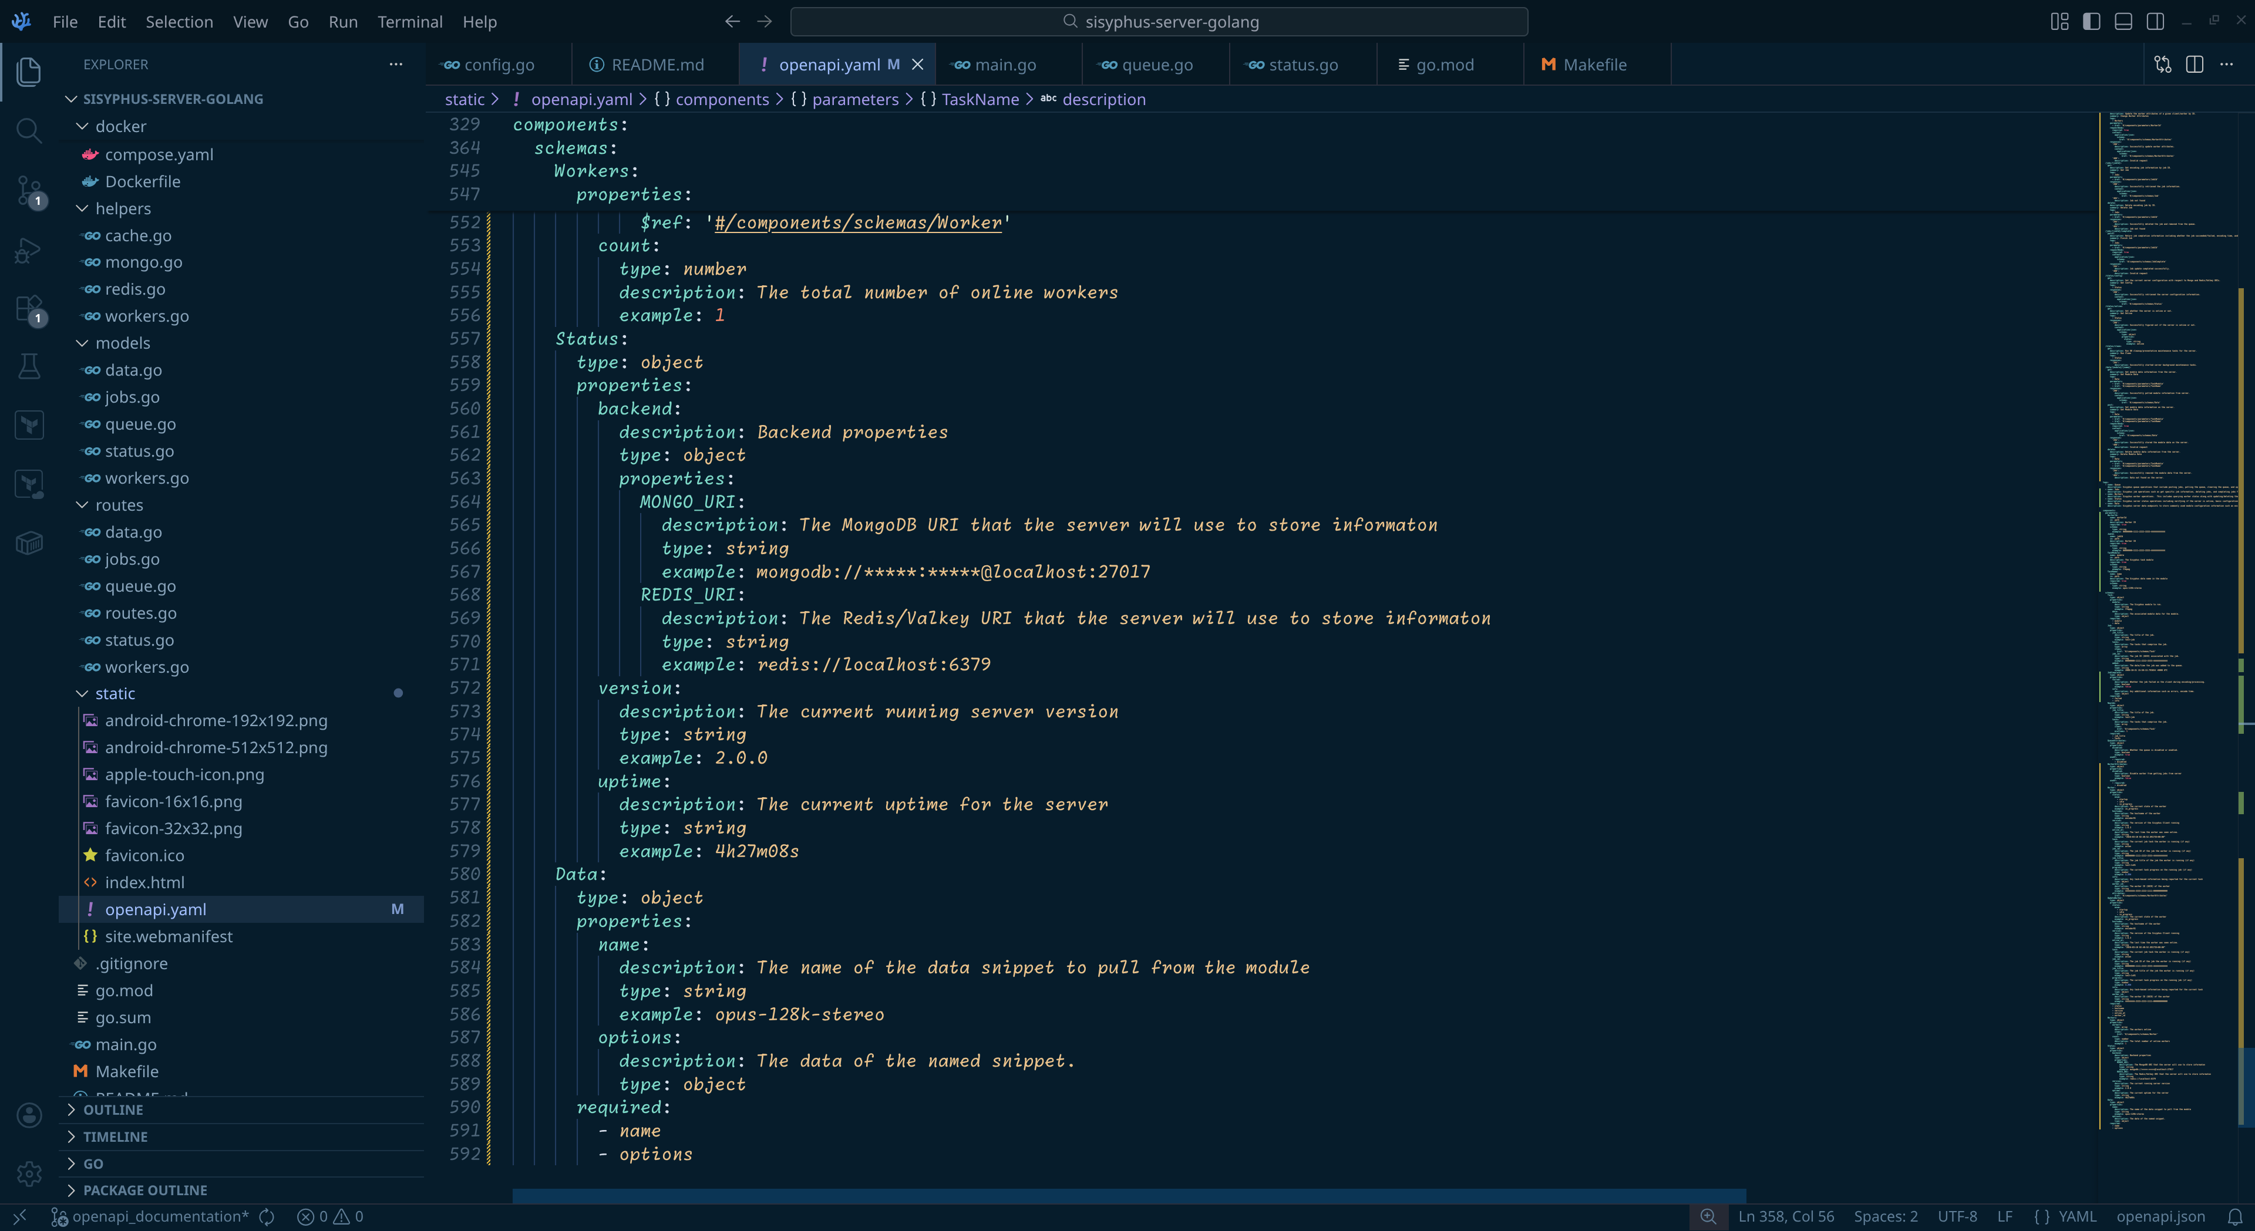Collapse the helpers folder
Viewport: 2255px width, 1231px height.
123,208
